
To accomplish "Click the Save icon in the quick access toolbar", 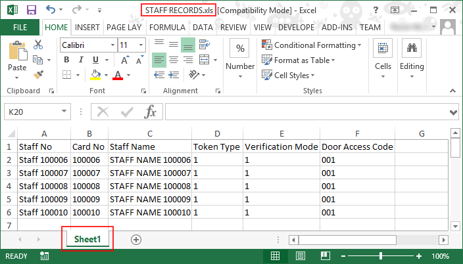I will 32,10.
